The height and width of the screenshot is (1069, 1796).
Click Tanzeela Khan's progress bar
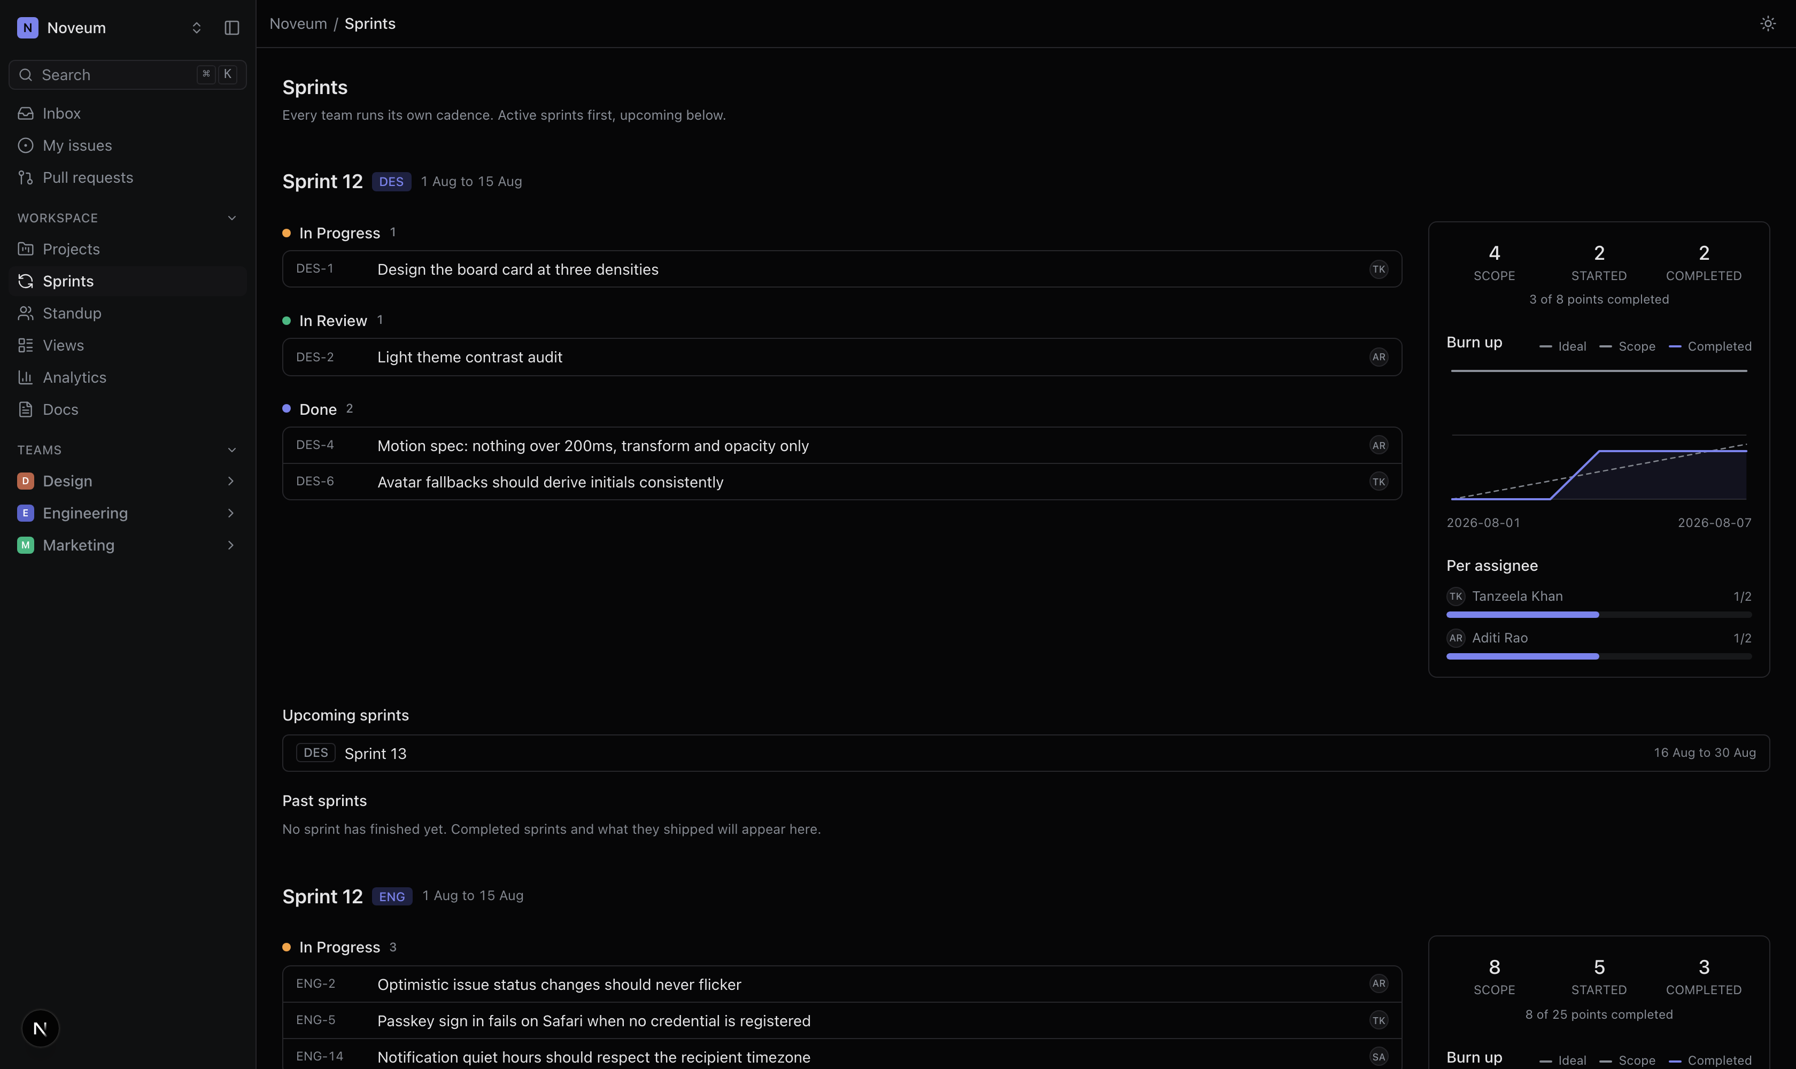click(x=1598, y=615)
